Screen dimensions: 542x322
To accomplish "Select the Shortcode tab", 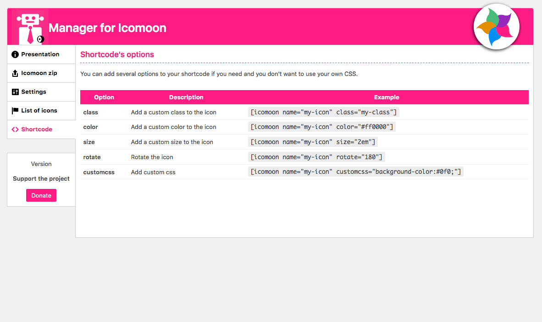I will pos(41,129).
